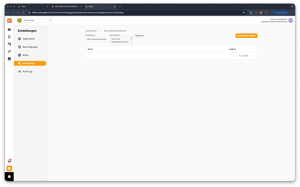Open Organisation settings section
The height and width of the screenshot is (187, 300).
click(x=29, y=39)
